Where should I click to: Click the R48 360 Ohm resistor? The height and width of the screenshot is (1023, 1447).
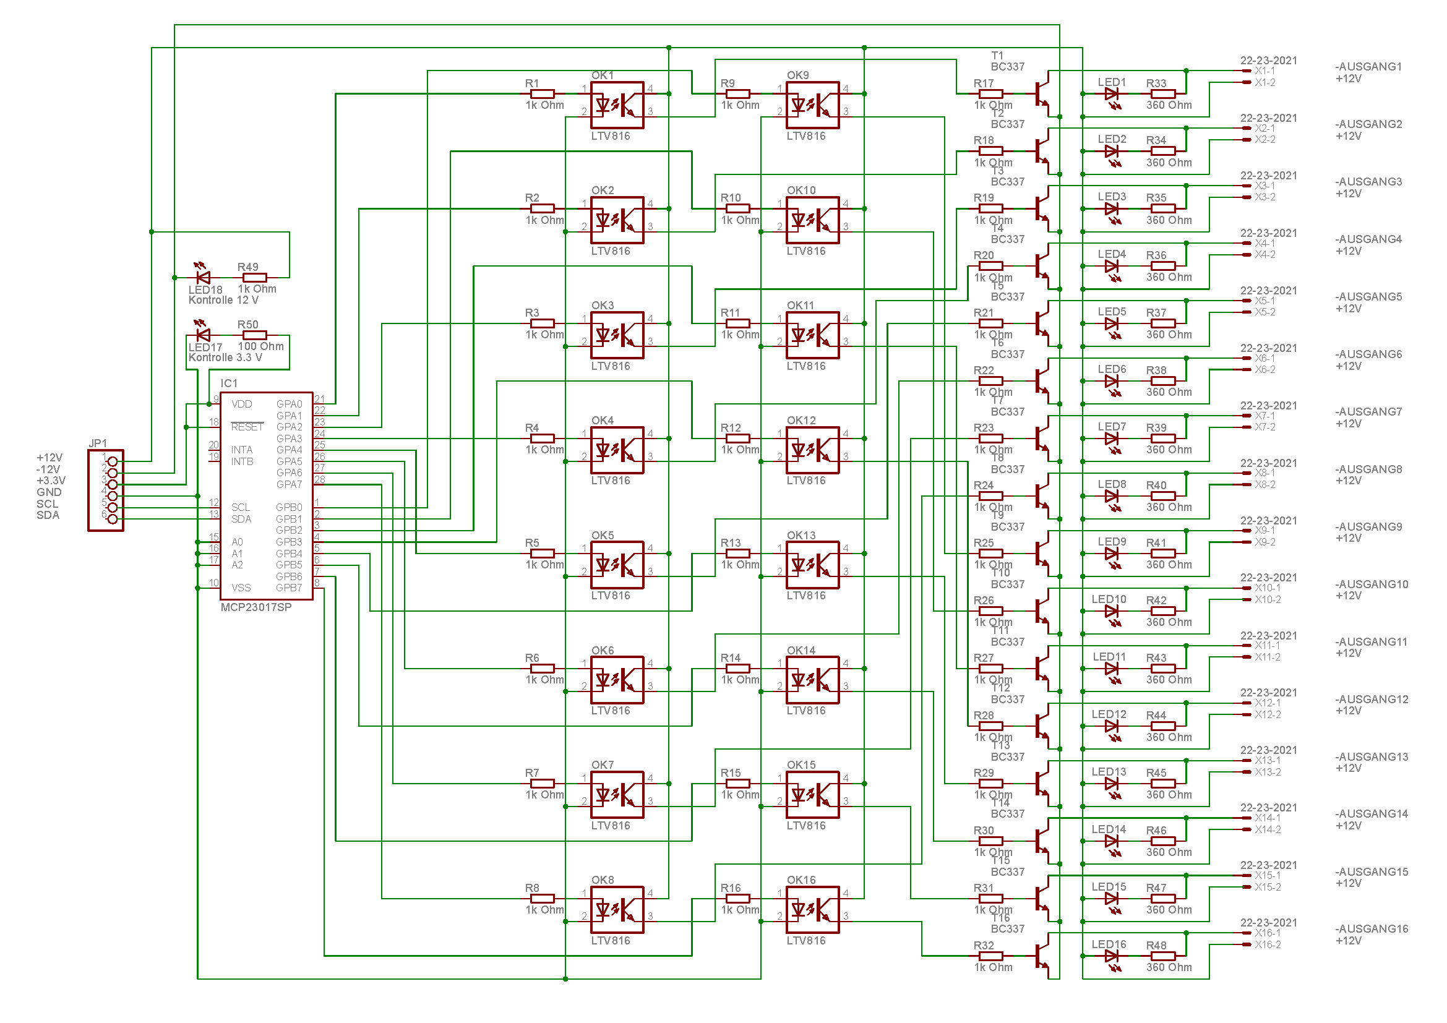[1163, 956]
